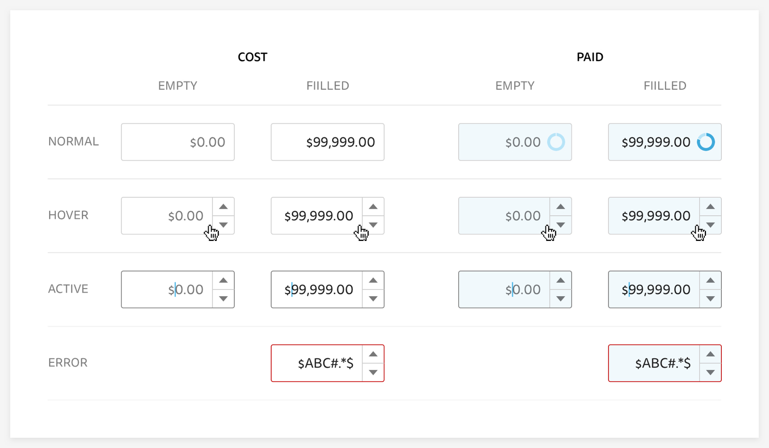Decrement the Hover row Cost Empty $0.00 stepper

224,225
